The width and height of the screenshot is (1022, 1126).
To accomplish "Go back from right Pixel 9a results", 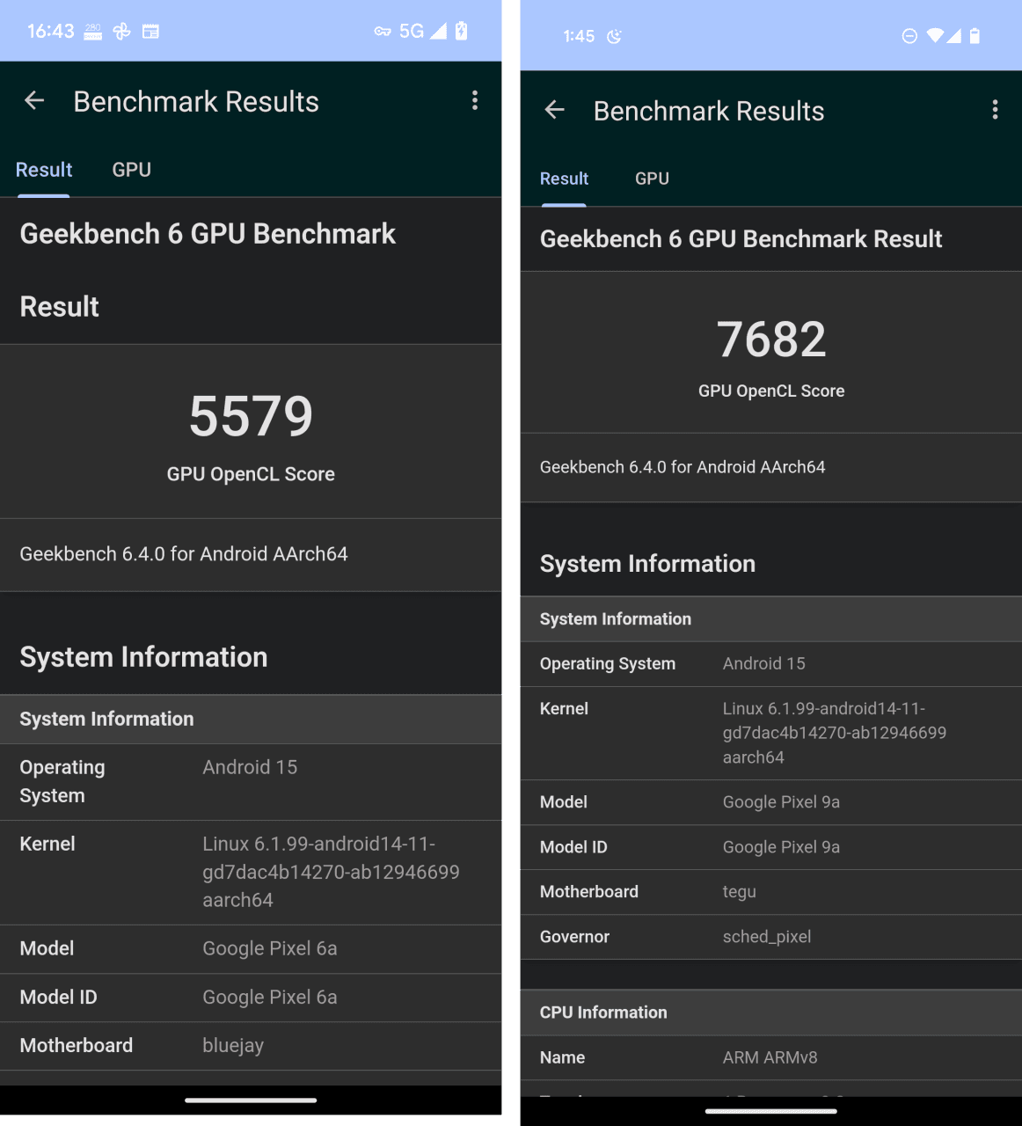I will tap(554, 110).
